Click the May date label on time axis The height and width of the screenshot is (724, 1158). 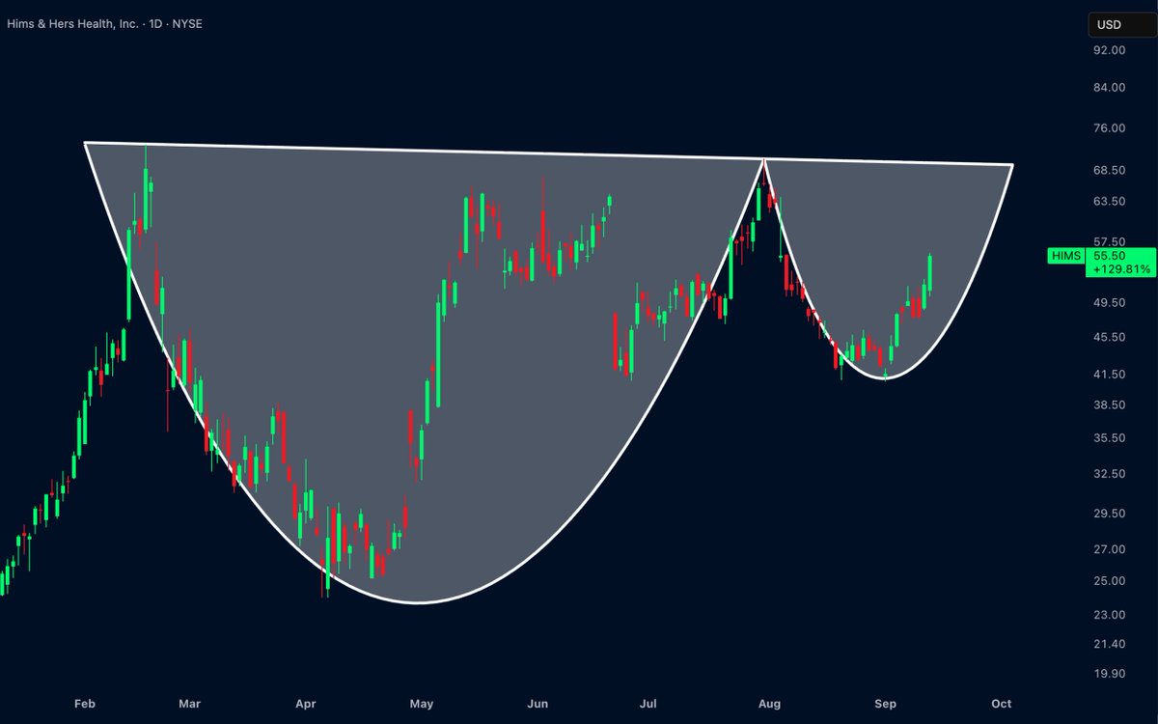click(x=422, y=704)
